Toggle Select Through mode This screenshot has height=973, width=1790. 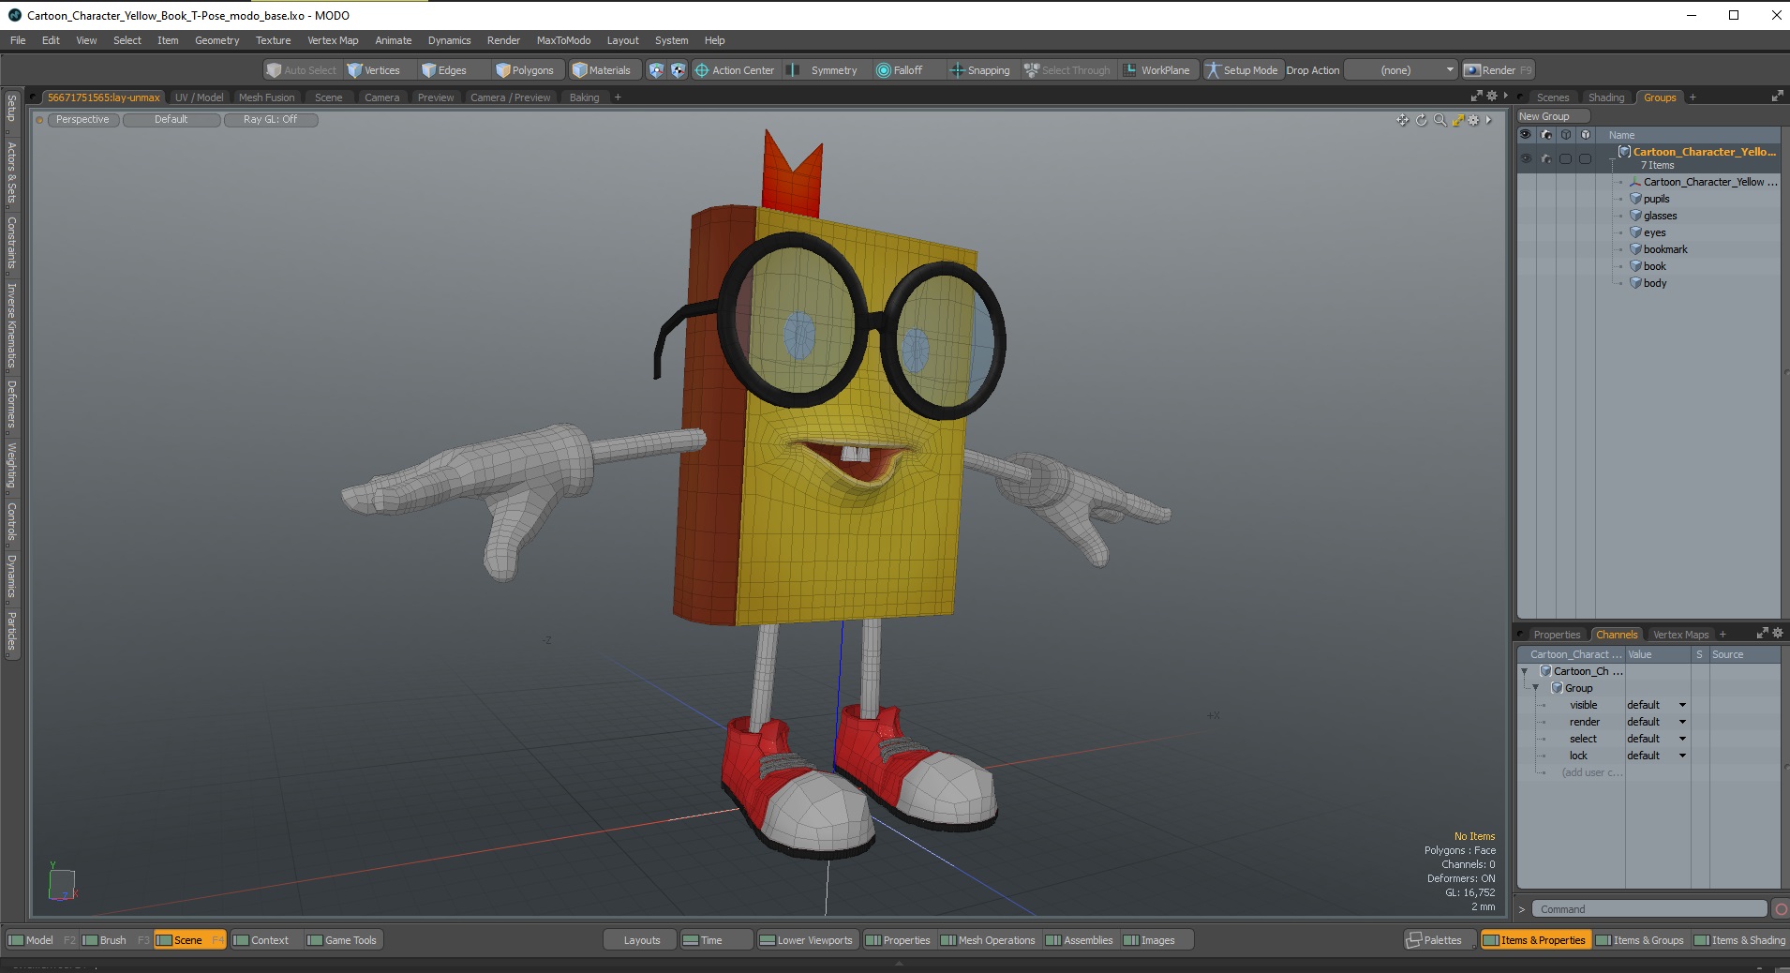[1067, 70]
